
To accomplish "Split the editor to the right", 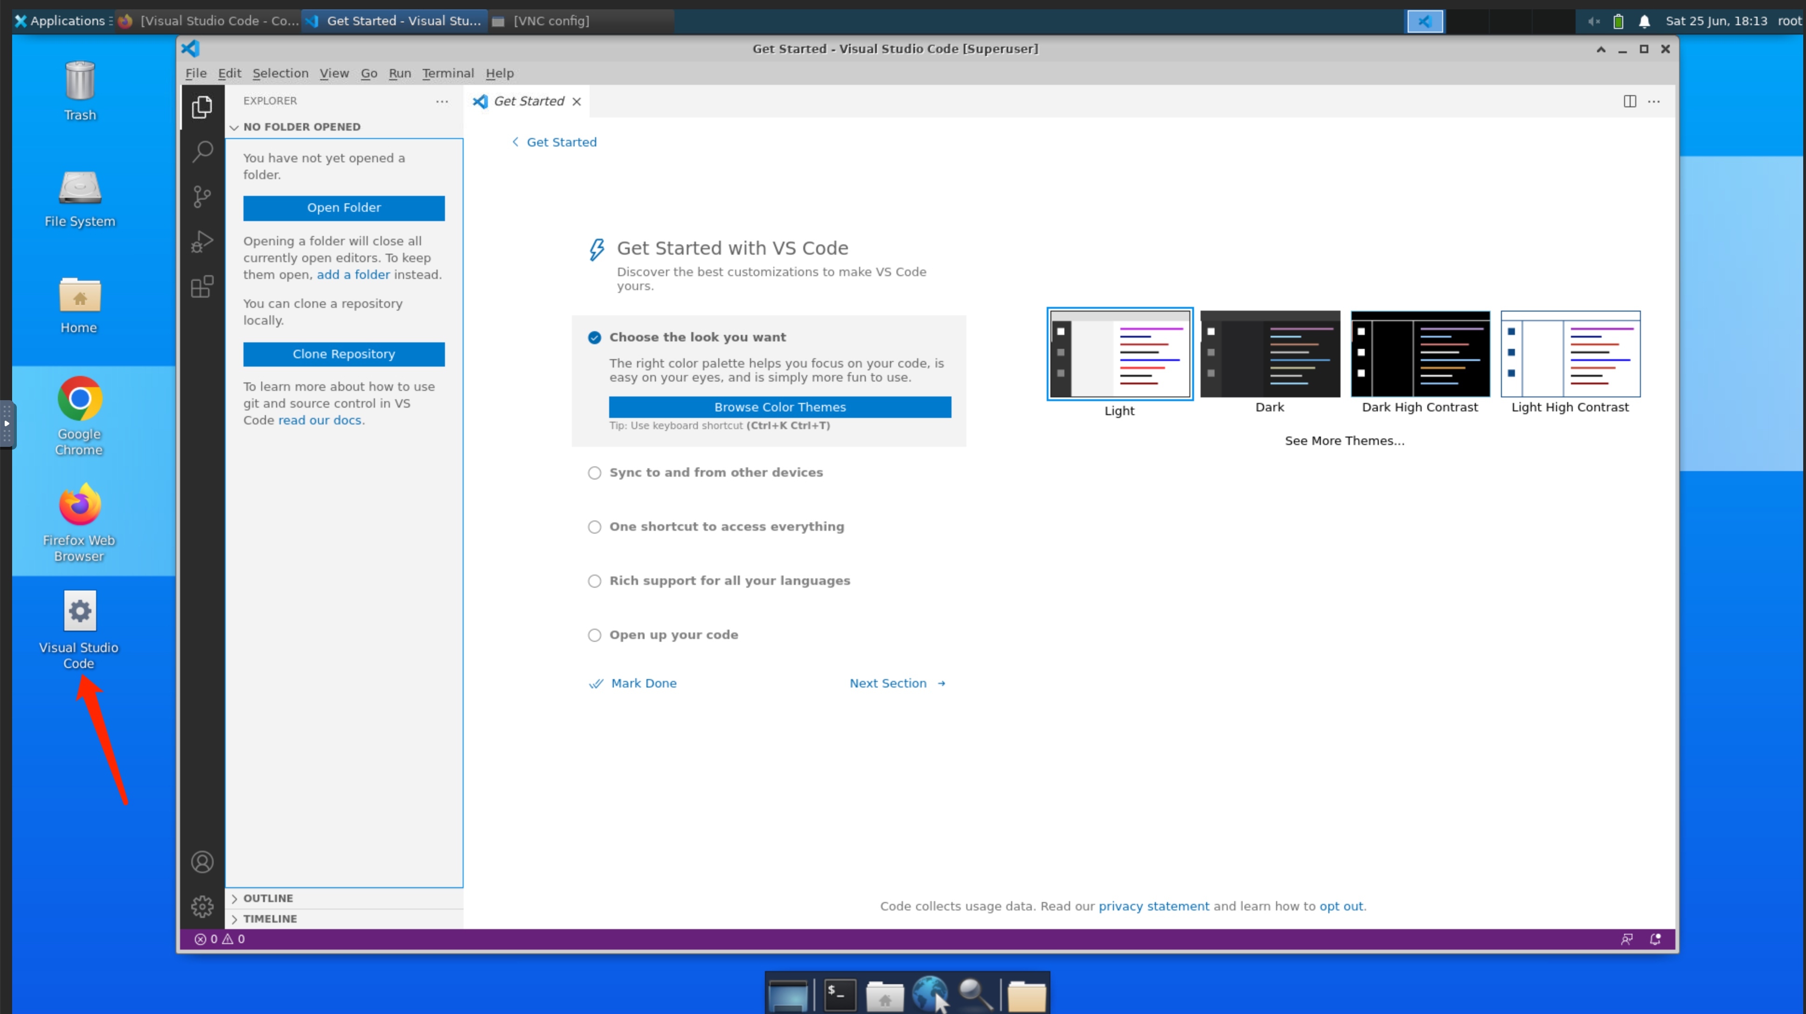I will pos(1629,101).
